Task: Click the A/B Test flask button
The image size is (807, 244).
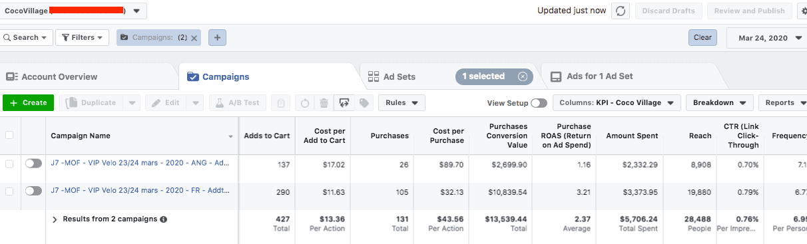Action: click(x=238, y=103)
